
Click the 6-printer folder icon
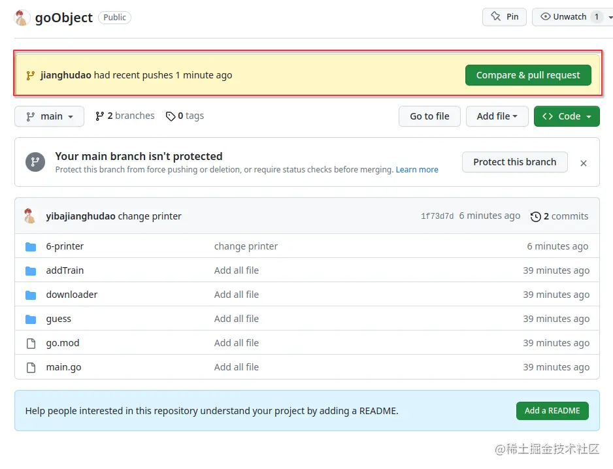tap(31, 246)
